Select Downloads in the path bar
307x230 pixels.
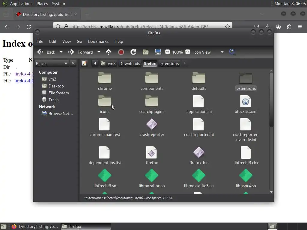130,63
